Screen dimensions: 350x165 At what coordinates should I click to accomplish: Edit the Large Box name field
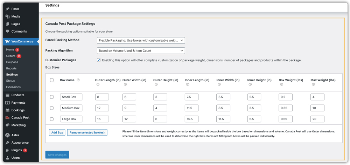click(71, 119)
